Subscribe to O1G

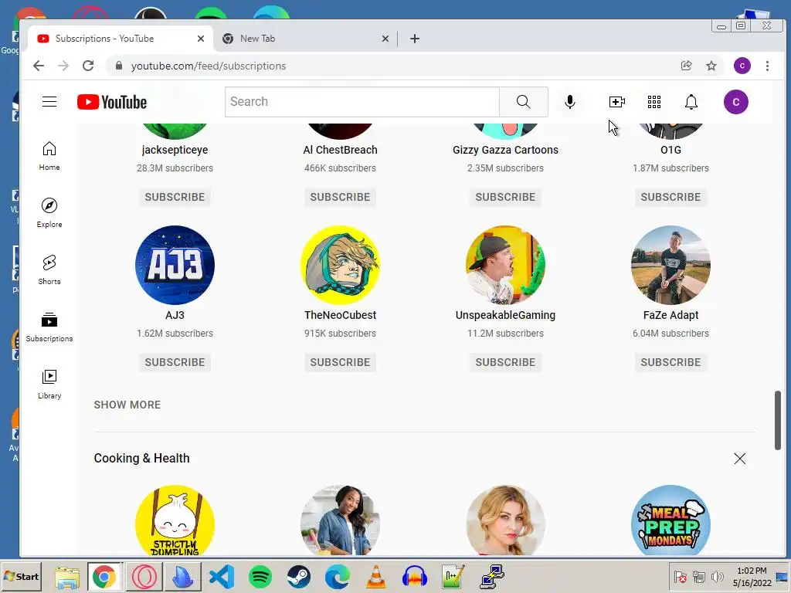(670, 197)
